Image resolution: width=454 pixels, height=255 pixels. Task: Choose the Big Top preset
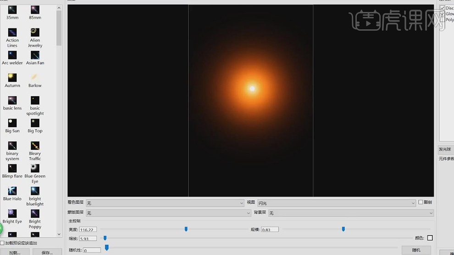35,126
